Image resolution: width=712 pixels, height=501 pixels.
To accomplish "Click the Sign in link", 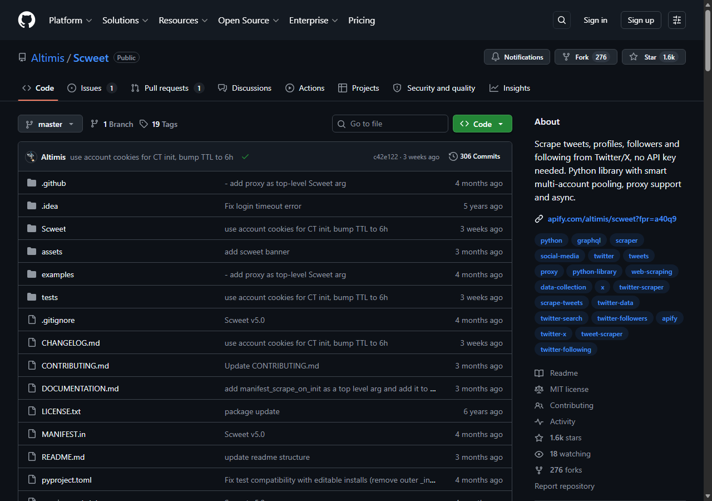I will [x=595, y=20].
